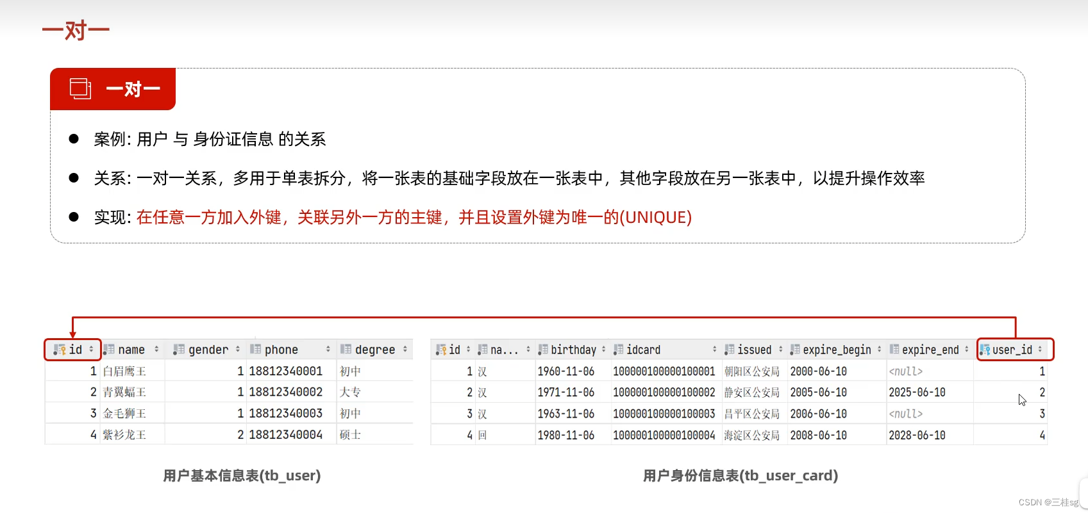Click the idcard column icon
Viewport: 1088px width, 513px height.
[x=619, y=350]
